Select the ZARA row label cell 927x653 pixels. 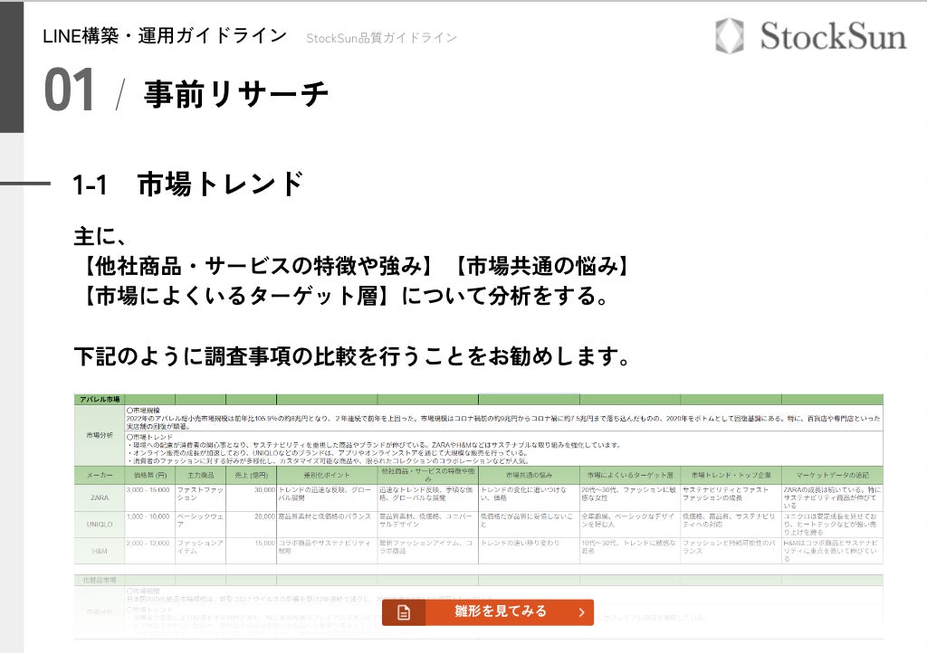(100, 497)
